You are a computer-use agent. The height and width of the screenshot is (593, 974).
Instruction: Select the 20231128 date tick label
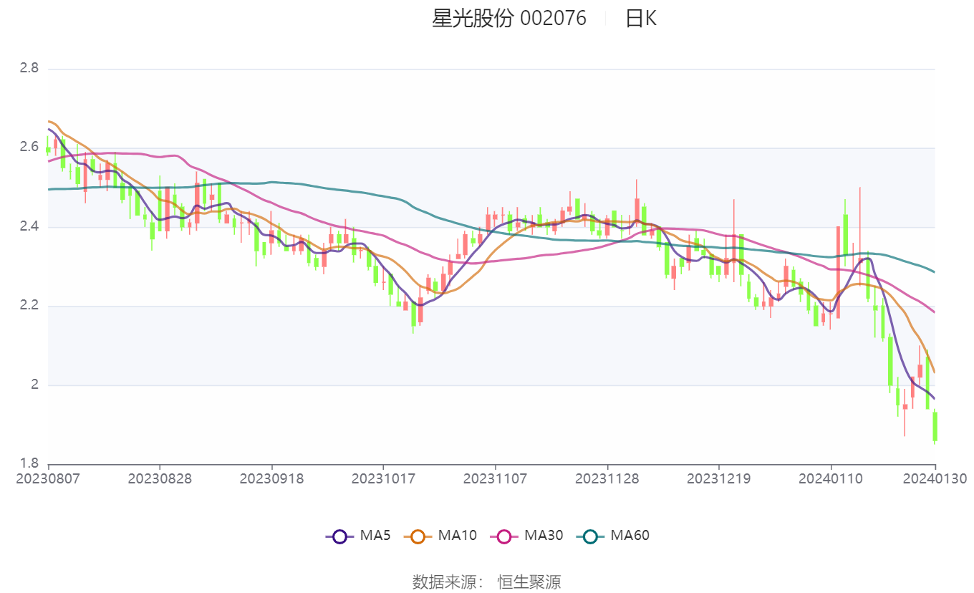(x=607, y=478)
